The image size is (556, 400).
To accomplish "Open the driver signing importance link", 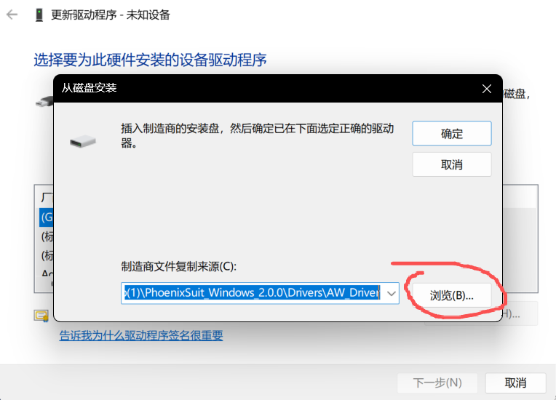I will [x=141, y=335].
